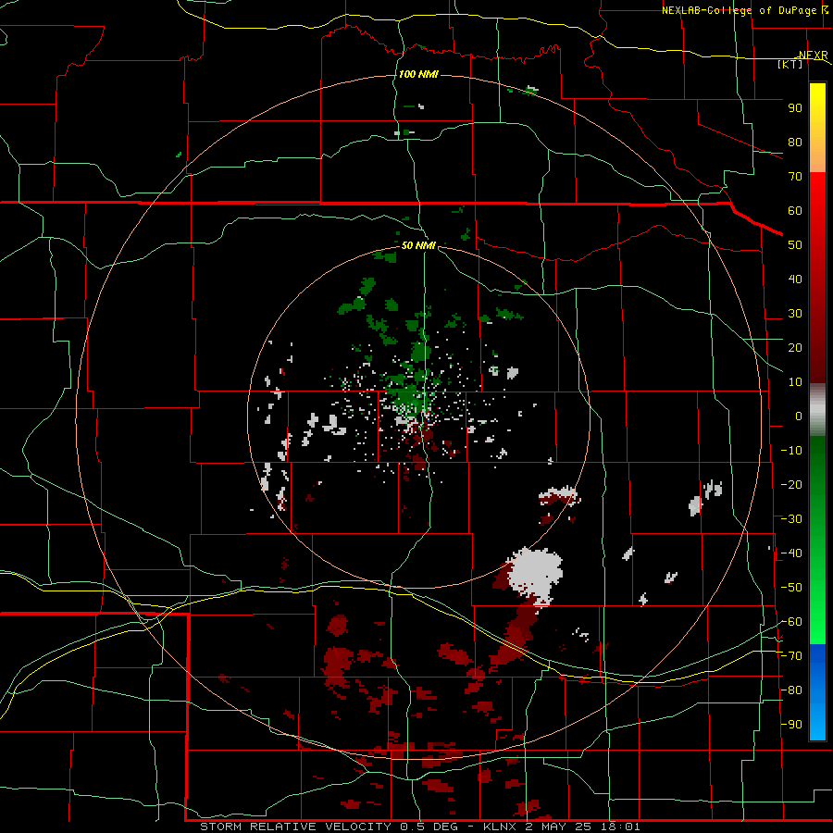The width and height of the screenshot is (833, 833).
Task: Click the [KT] units label
Action: click(x=790, y=64)
